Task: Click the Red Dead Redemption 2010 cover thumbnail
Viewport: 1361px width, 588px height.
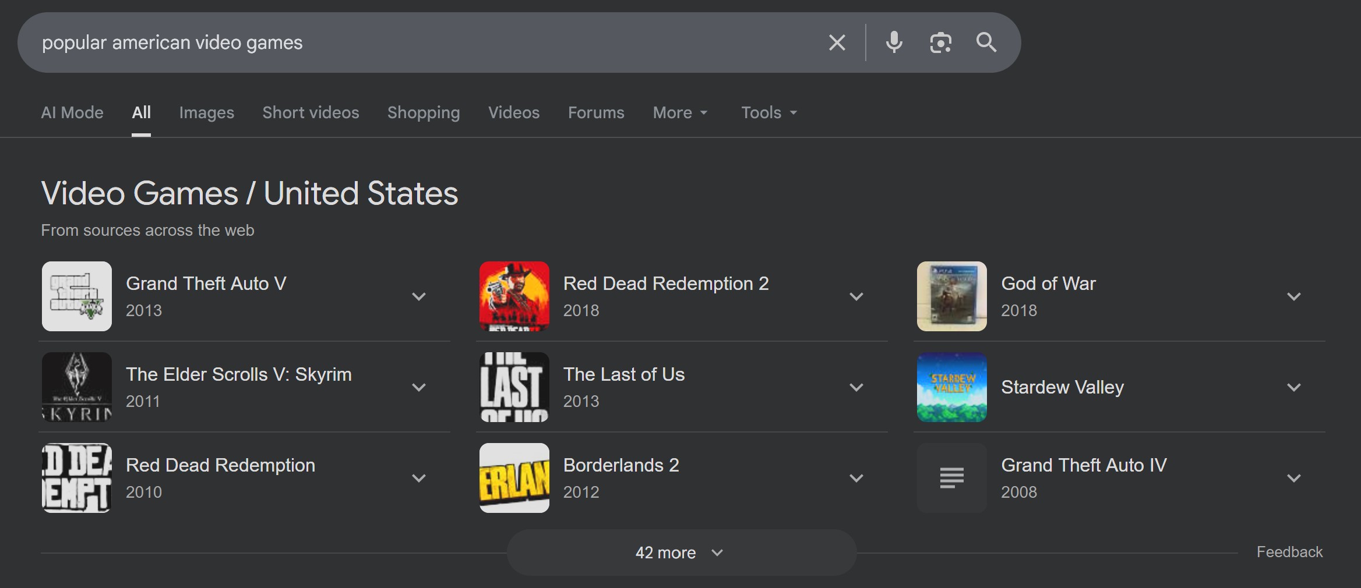Action: pos(77,478)
